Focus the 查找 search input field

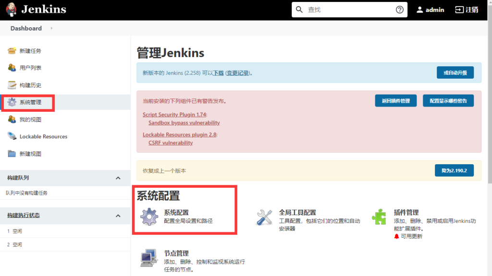pyautogui.click(x=350, y=10)
